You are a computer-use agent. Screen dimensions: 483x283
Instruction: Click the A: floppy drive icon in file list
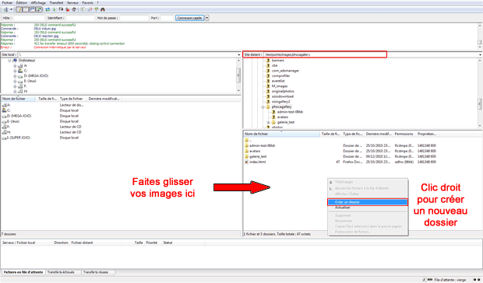[x=4, y=105]
